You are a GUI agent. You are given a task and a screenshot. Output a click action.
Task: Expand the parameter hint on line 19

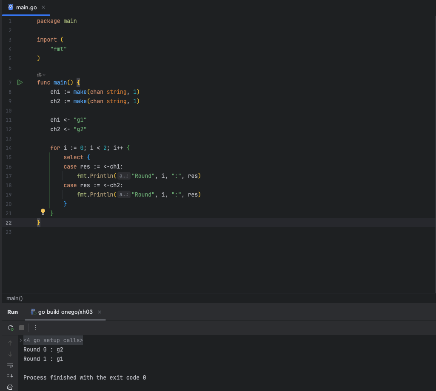pyautogui.click(x=124, y=194)
